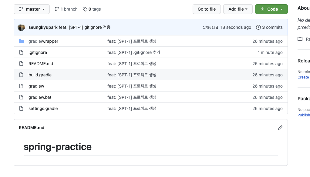Click the Go to file button
The height and width of the screenshot is (177, 310).
(x=207, y=9)
